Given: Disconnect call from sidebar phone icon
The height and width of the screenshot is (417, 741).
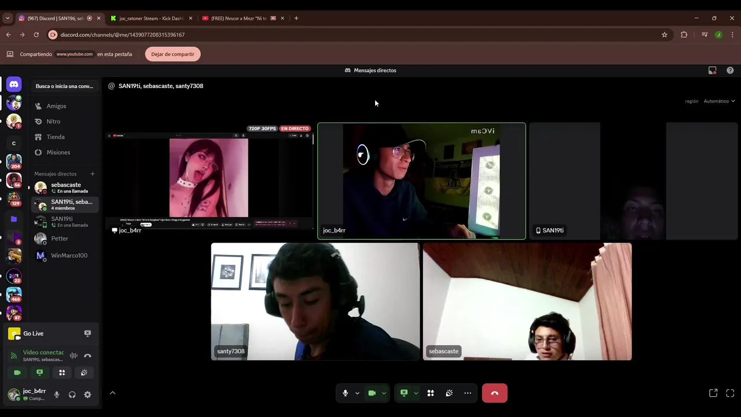Looking at the screenshot, I should click(87, 356).
